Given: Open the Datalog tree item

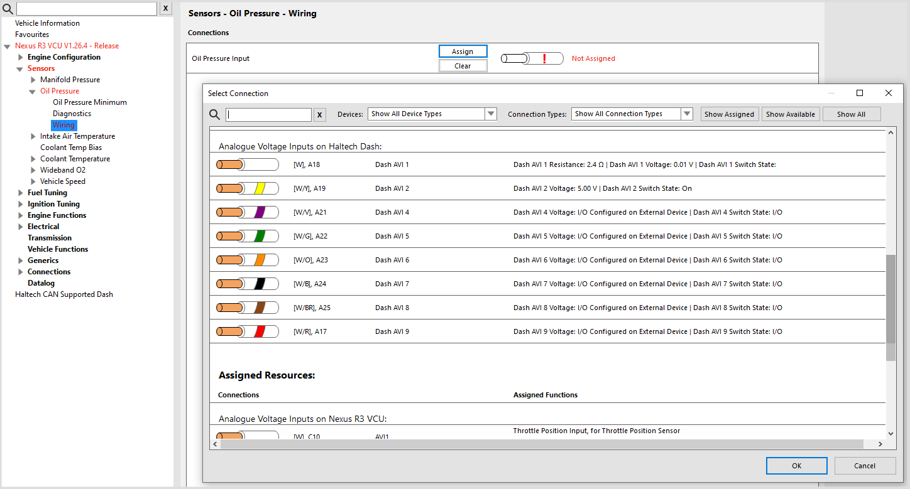Looking at the screenshot, I should coord(41,283).
